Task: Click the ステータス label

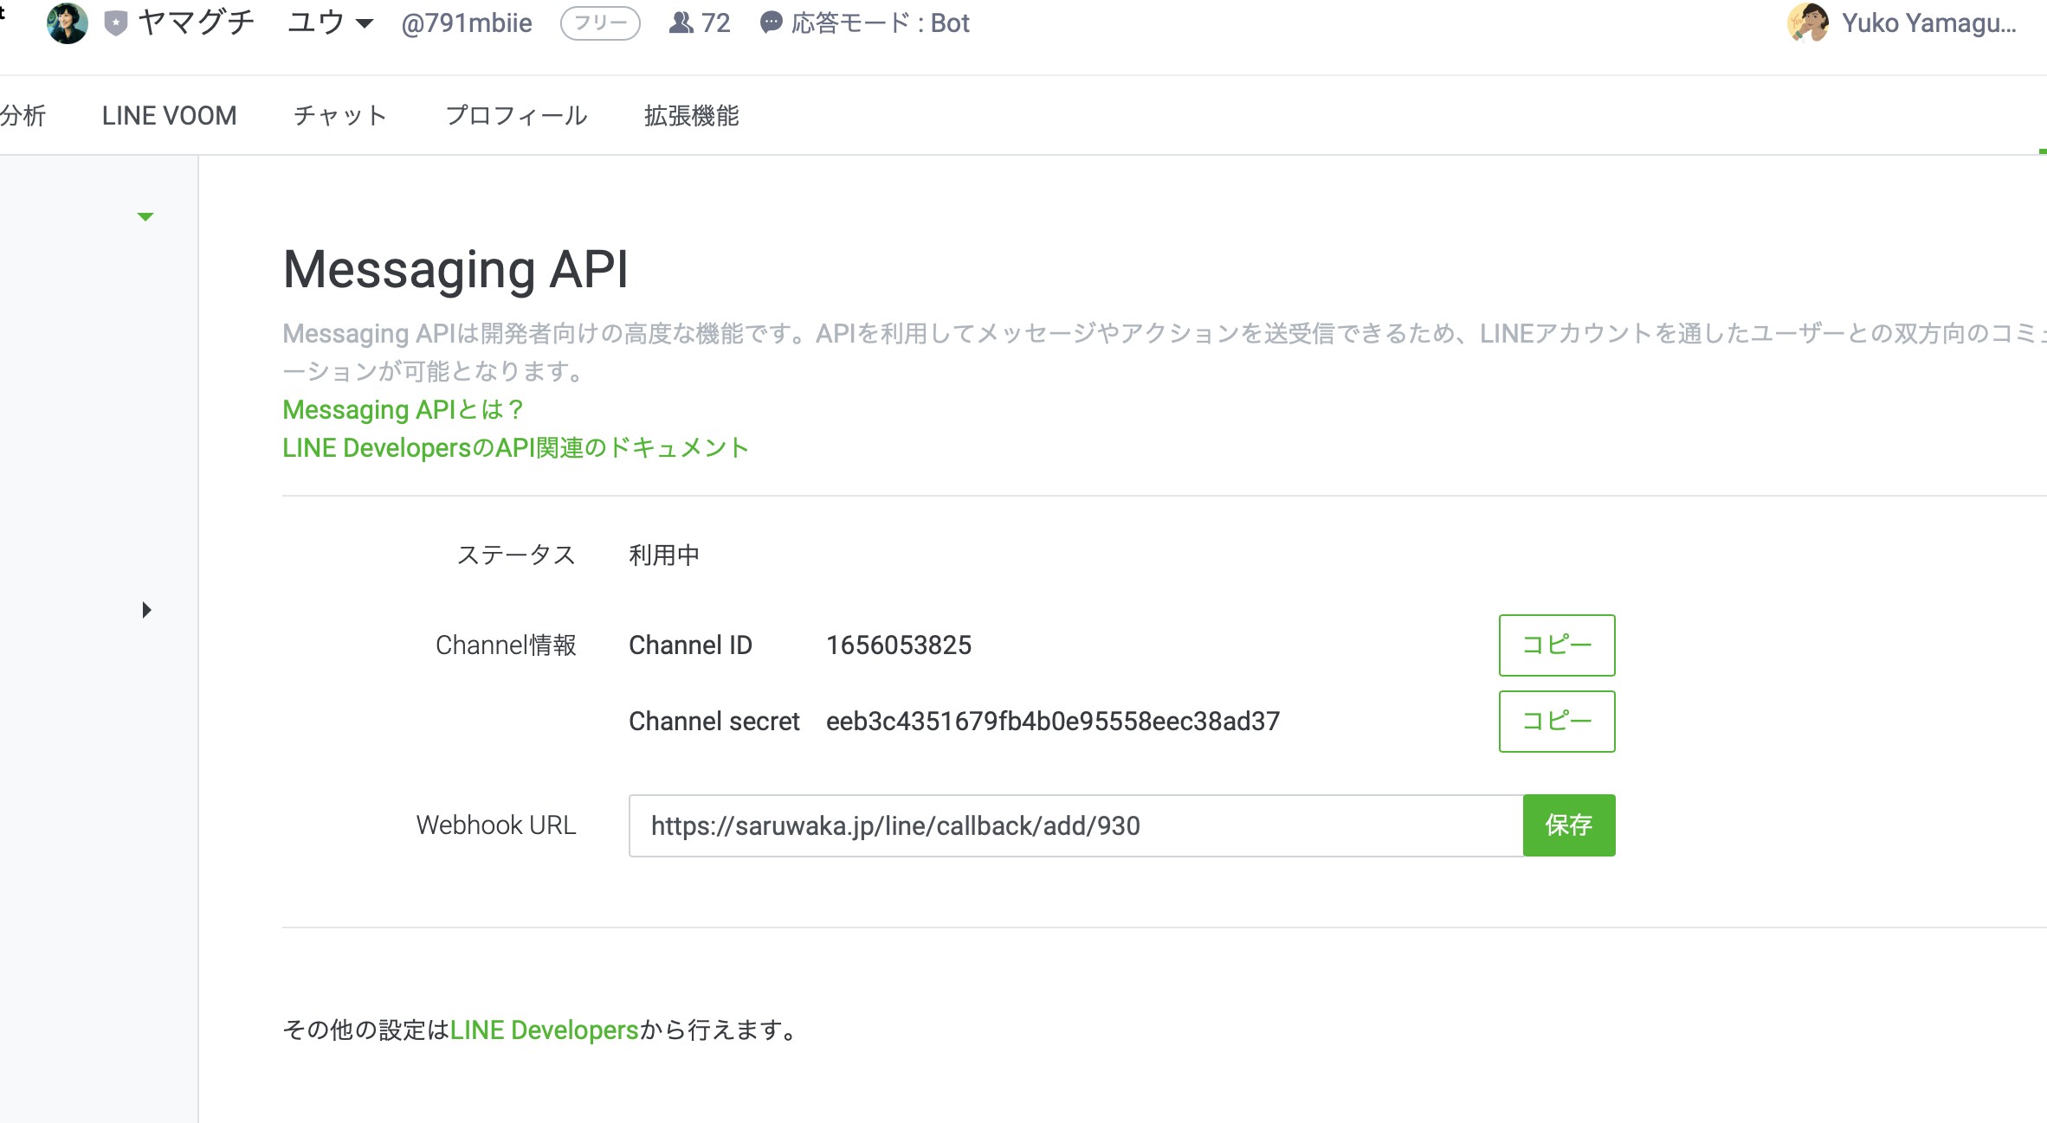Action: tap(516, 555)
